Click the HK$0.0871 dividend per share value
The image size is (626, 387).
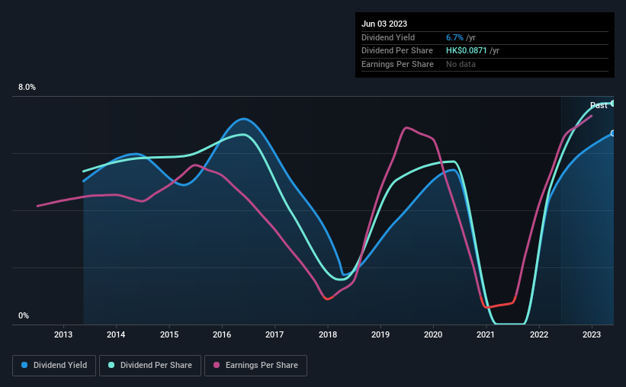pyautogui.click(x=467, y=51)
